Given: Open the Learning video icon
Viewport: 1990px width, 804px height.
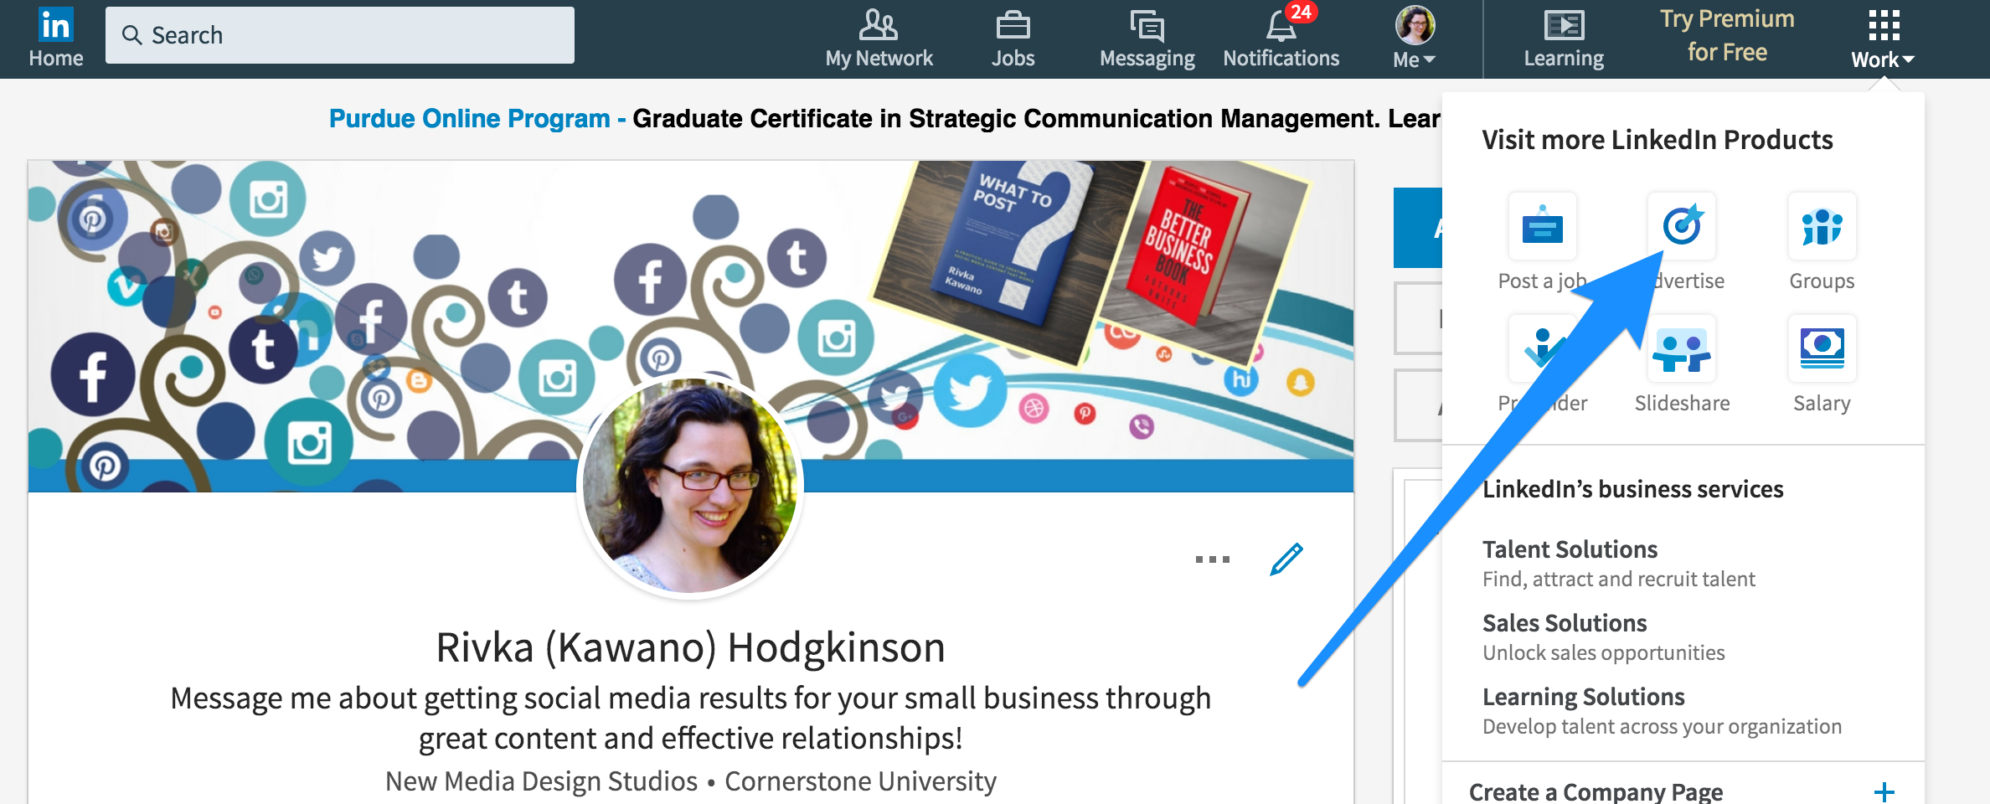Looking at the screenshot, I should [x=1563, y=26].
